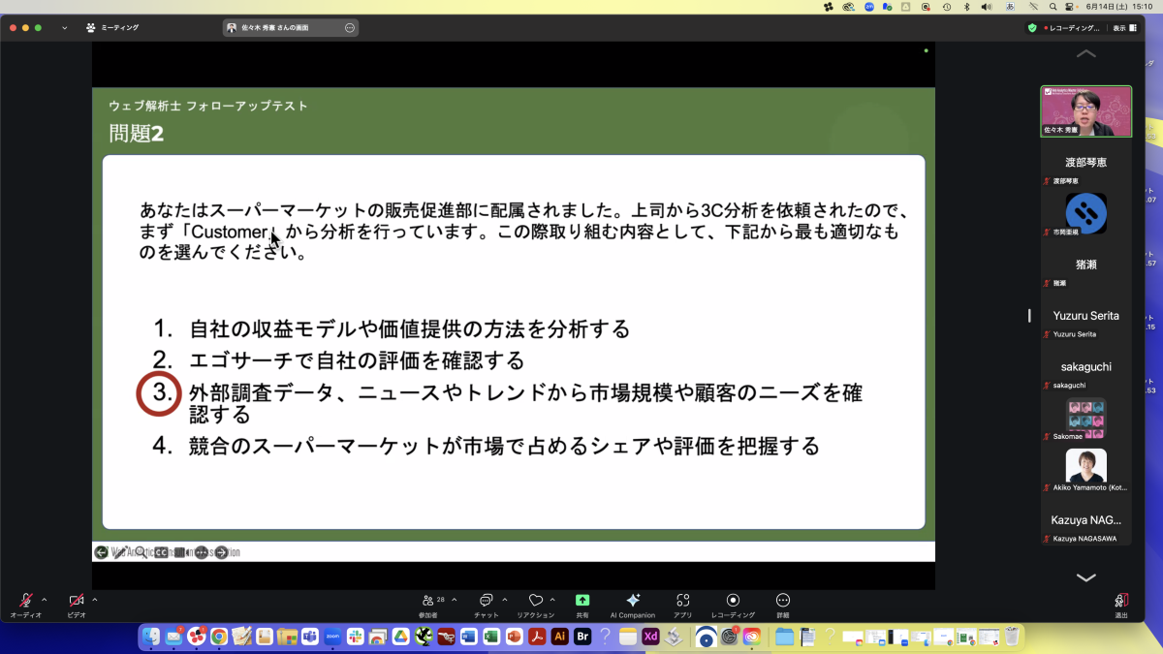Viewport: 1163px width, 654px height.
Task: Go to the next slide with the right arrow
Action: (221, 552)
